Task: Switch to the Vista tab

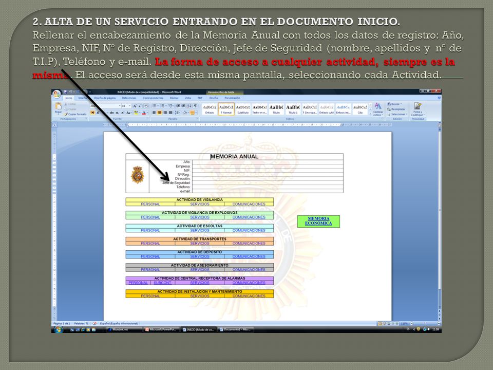Action: (x=188, y=98)
